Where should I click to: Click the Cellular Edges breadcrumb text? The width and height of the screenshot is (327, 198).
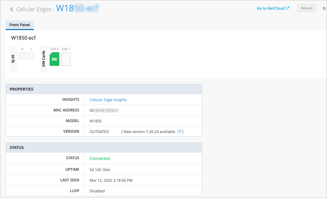pos(34,9)
